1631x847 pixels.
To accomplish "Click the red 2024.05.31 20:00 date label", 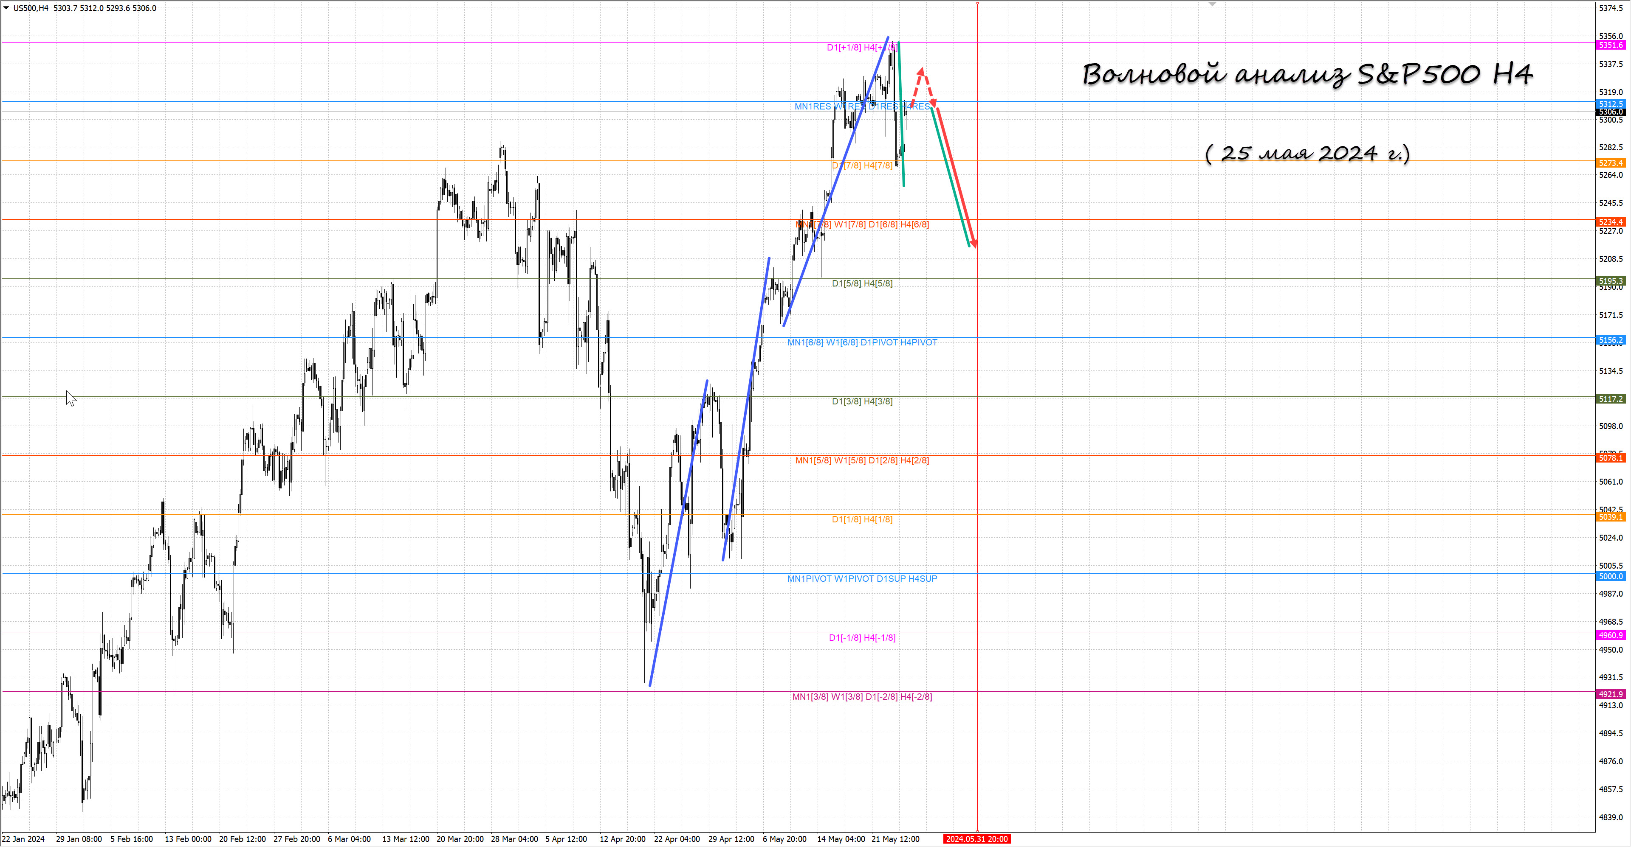I will (976, 839).
